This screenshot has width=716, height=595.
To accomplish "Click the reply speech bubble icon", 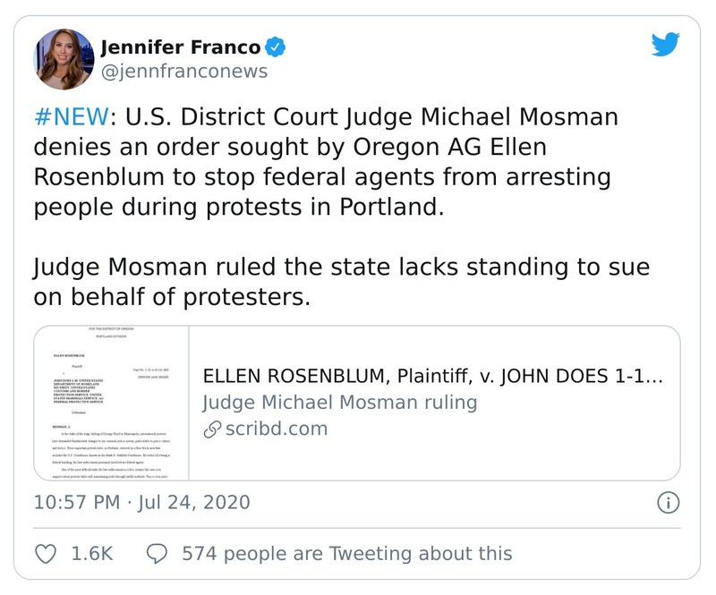I will [x=158, y=554].
